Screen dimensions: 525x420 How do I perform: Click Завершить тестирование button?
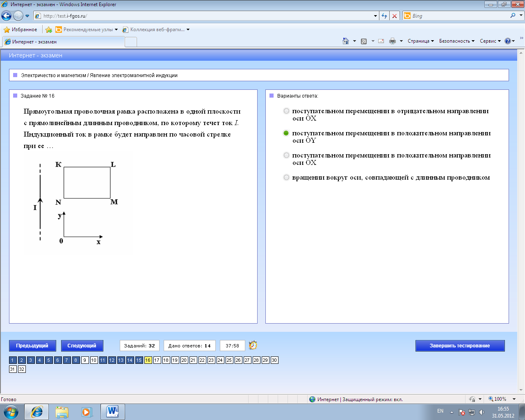(460, 346)
